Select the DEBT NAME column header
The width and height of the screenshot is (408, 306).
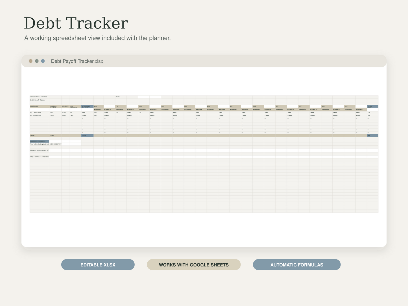click(39, 106)
